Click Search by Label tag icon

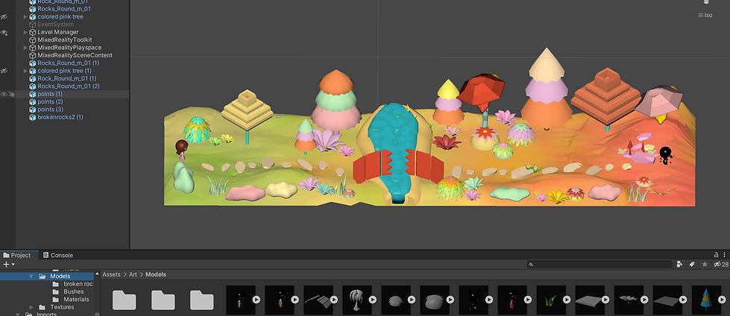[692, 265]
